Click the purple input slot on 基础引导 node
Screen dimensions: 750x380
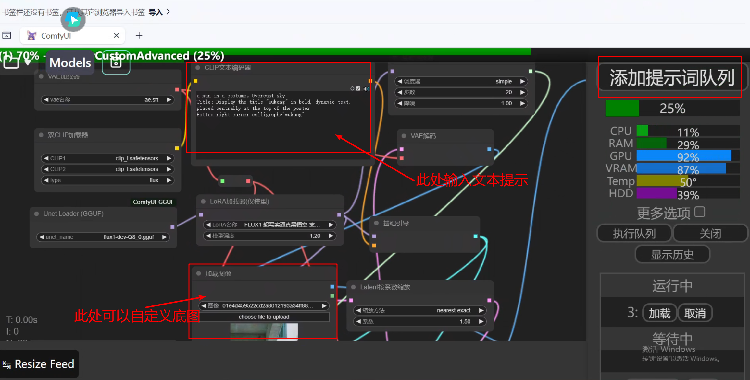[374, 236]
